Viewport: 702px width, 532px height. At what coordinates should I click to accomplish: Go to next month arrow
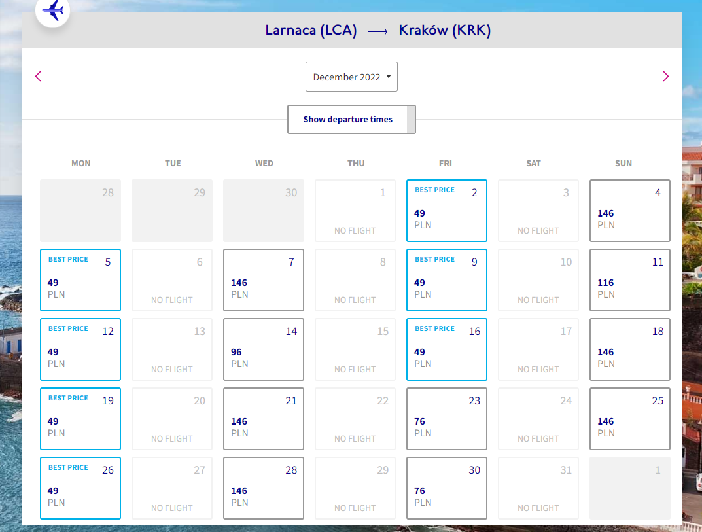(x=666, y=77)
